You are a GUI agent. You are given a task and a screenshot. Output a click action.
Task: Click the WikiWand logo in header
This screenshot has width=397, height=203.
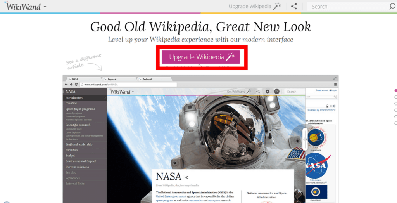click(22, 6)
